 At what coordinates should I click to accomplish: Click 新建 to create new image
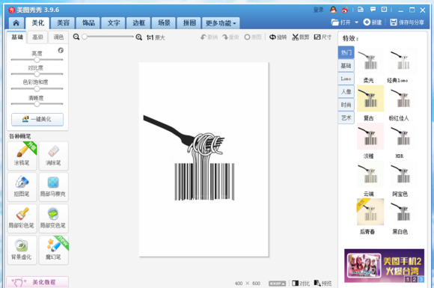tap(373, 22)
